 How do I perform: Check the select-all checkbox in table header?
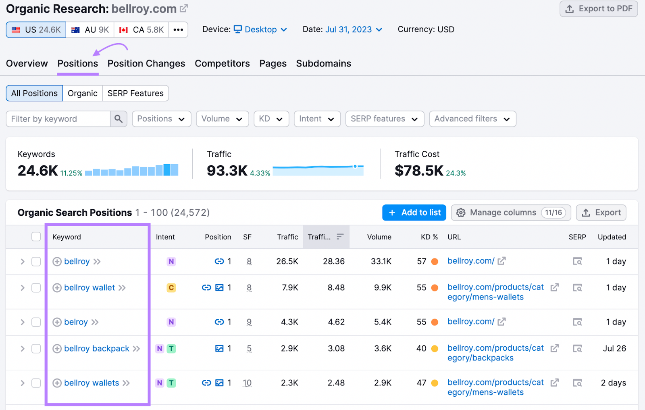coord(36,237)
